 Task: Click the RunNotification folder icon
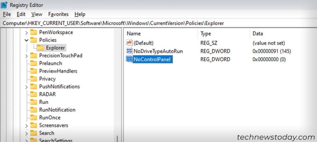[33, 110]
